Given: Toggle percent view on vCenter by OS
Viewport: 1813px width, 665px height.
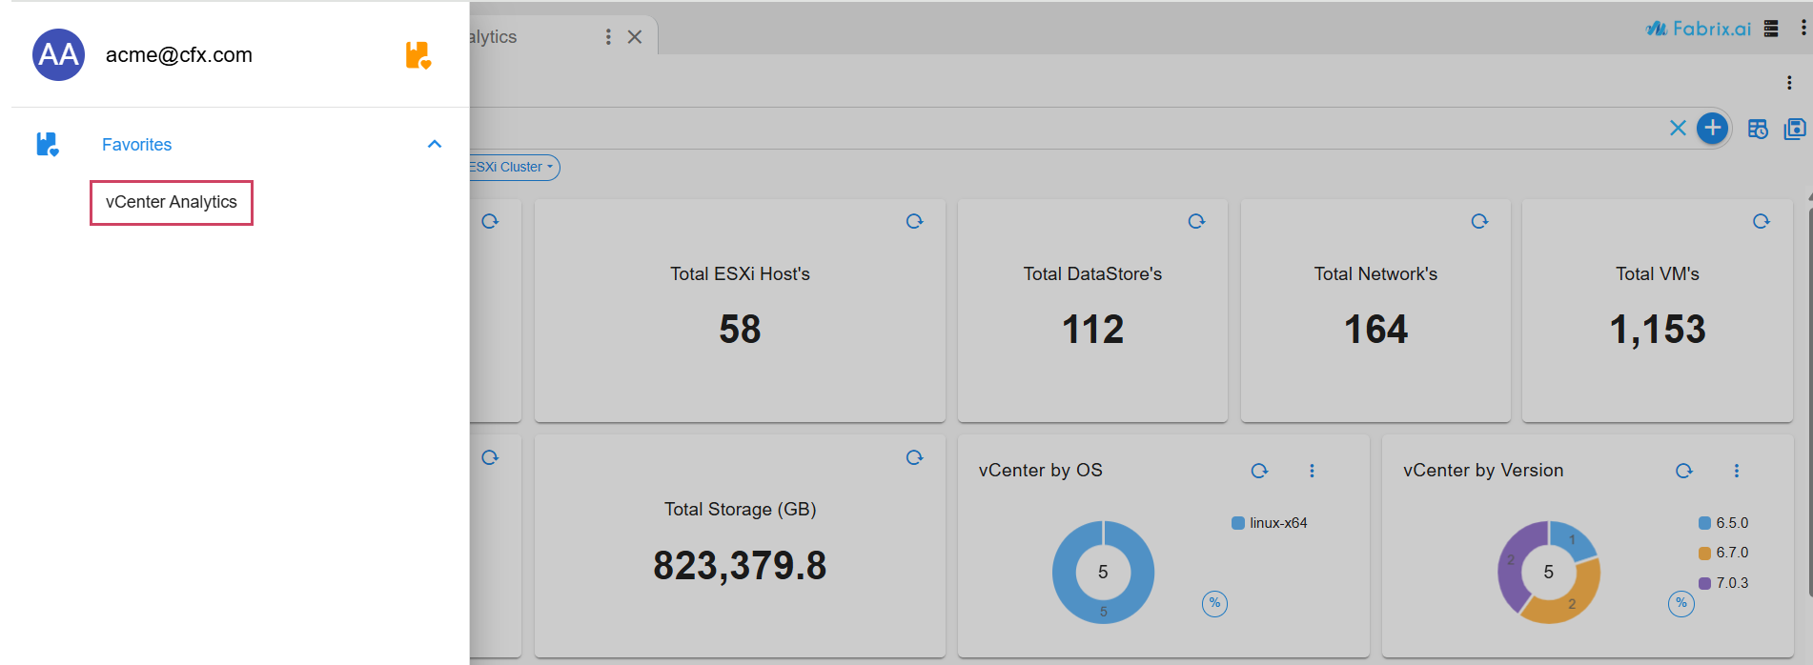Looking at the screenshot, I should [x=1214, y=603].
